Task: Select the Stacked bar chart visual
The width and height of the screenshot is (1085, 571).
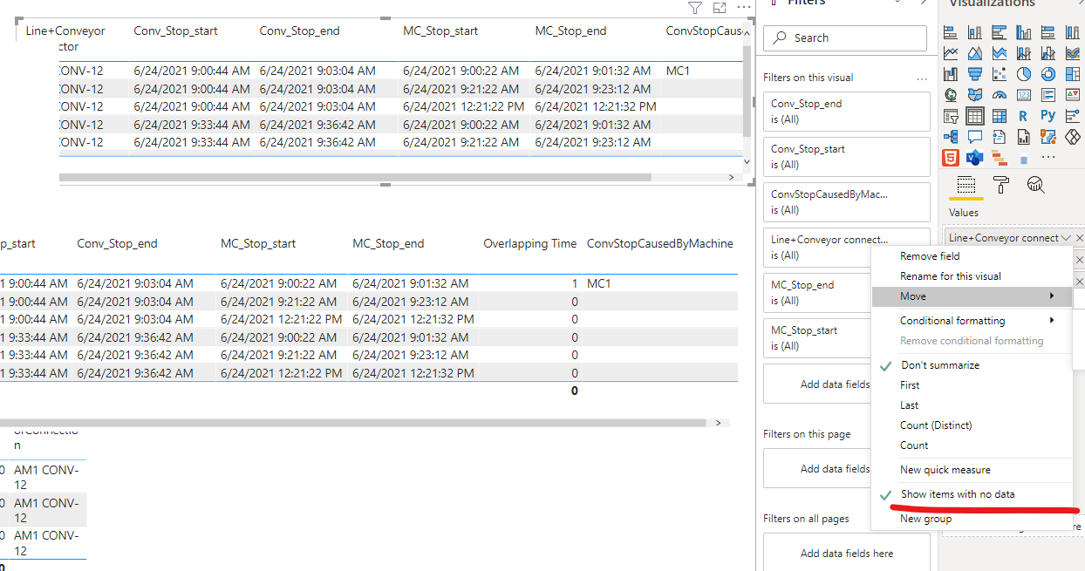Action: coord(951,32)
